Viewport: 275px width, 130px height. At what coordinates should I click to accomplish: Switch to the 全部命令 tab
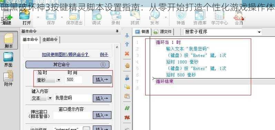tap(50, 39)
